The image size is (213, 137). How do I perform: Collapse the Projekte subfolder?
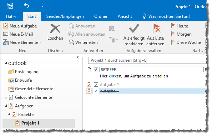[9, 114]
